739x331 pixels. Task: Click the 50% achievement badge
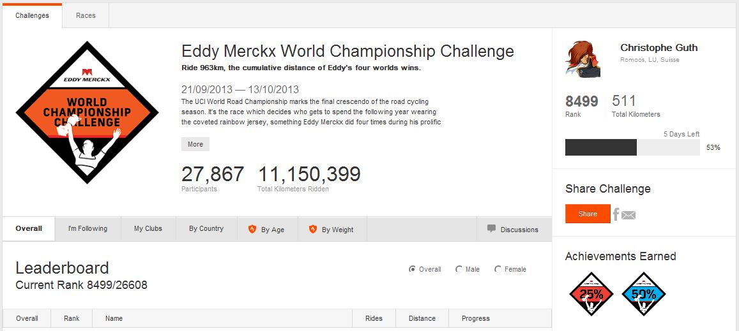coord(643,294)
